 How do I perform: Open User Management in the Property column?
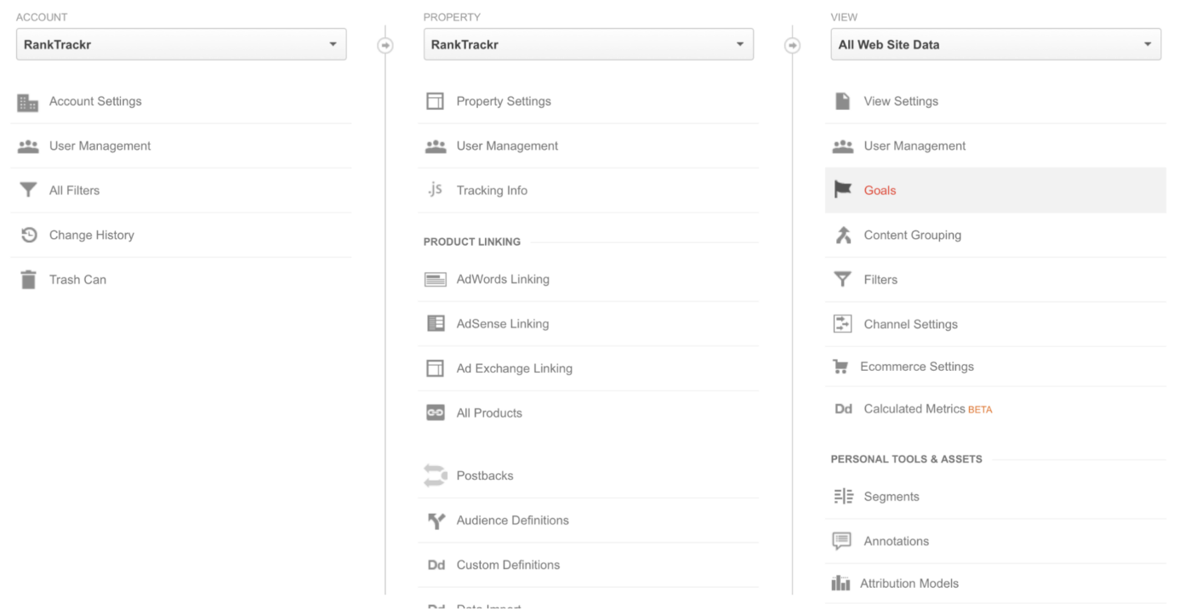[x=588, y=146]
